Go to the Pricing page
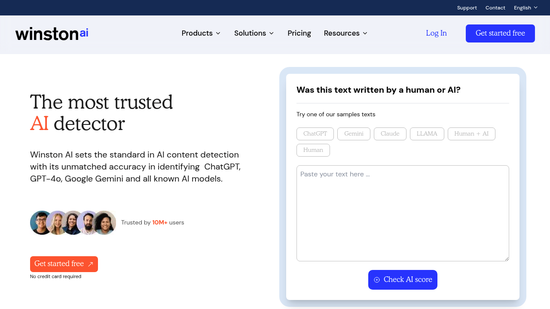 (x=299, y=33)
